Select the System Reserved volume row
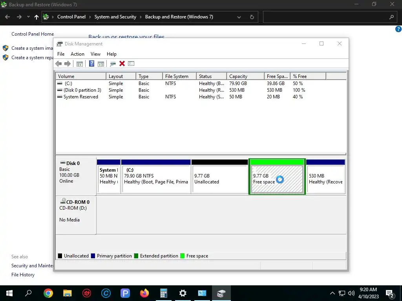Viewport: 402px width, 301px height. pos(201,97)
